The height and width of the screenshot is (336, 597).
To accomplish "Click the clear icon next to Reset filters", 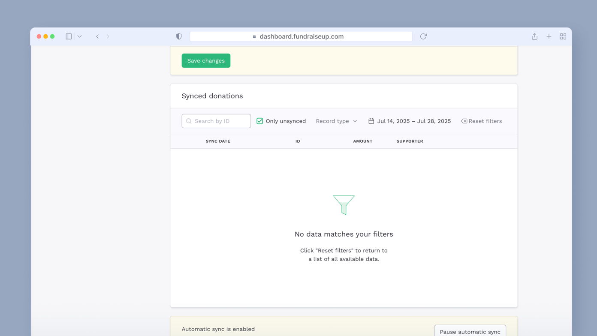I will (x=464, y=121).
